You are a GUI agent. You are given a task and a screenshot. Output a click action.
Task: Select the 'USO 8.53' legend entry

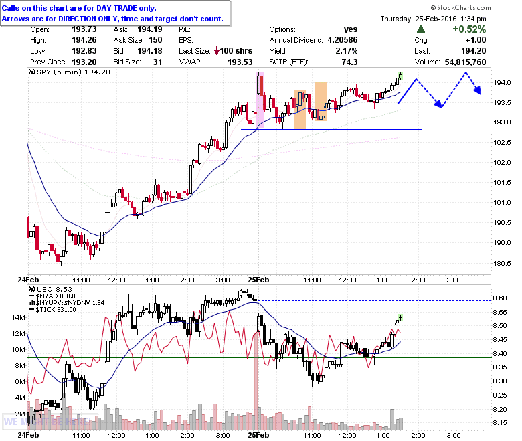coord(54,289)
